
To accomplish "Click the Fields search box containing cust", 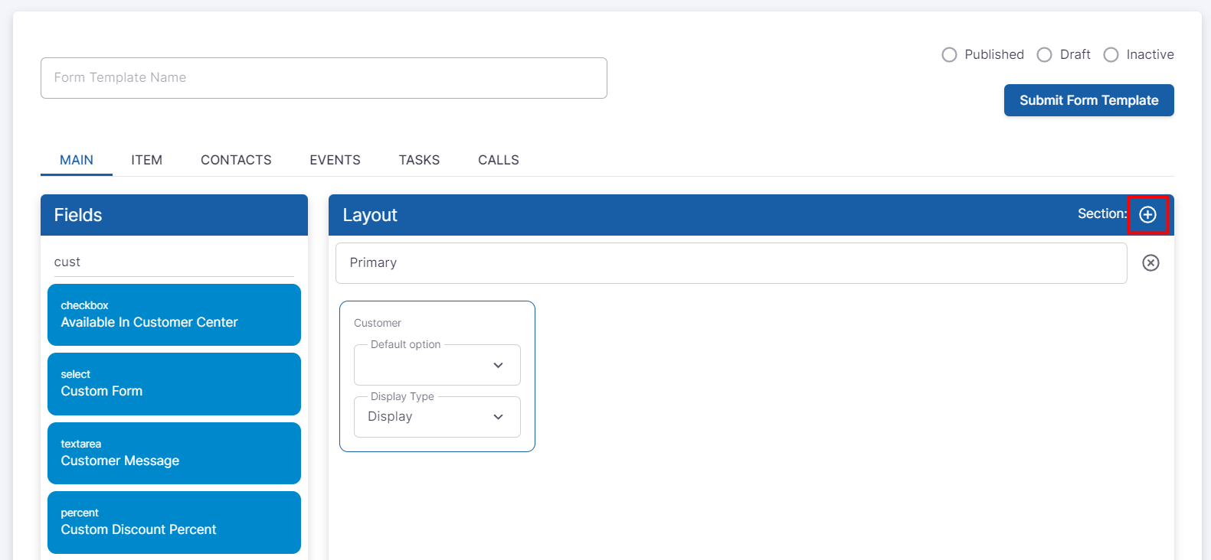I will pos(173,262).
